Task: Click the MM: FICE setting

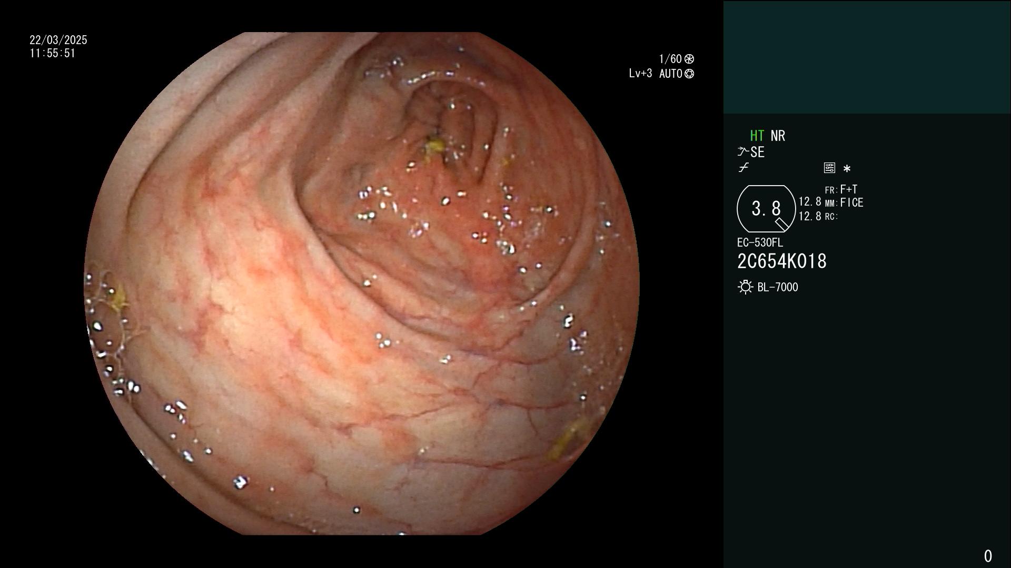Action: (x=844, y=202)
